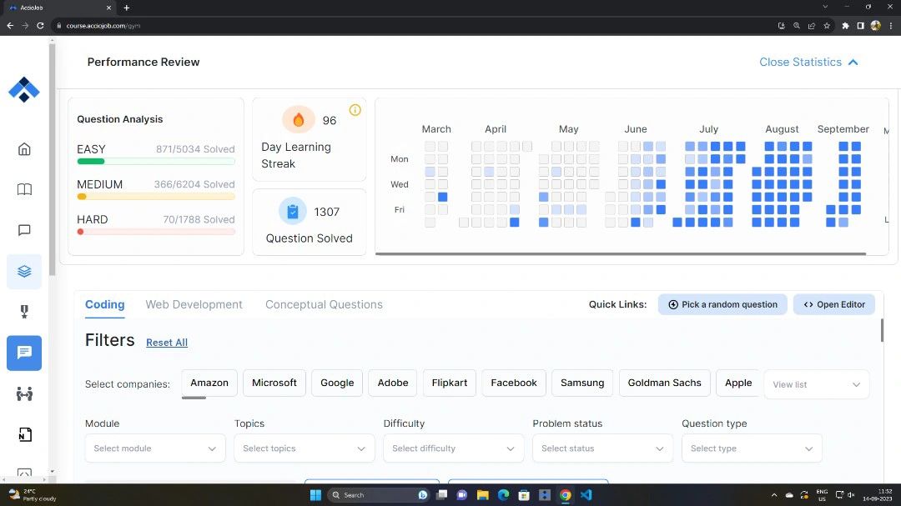Open Visual Studio Code from taskbar

click(586, 494)
